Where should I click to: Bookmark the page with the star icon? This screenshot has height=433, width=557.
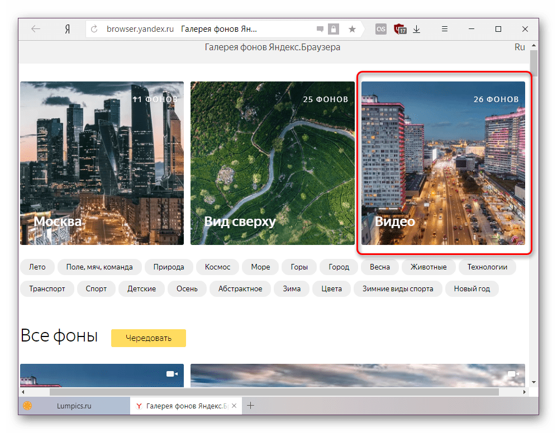click(352, 29)
